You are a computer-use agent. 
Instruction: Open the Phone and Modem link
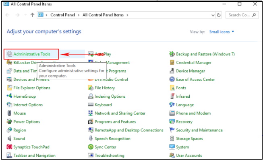click(193, 113)
